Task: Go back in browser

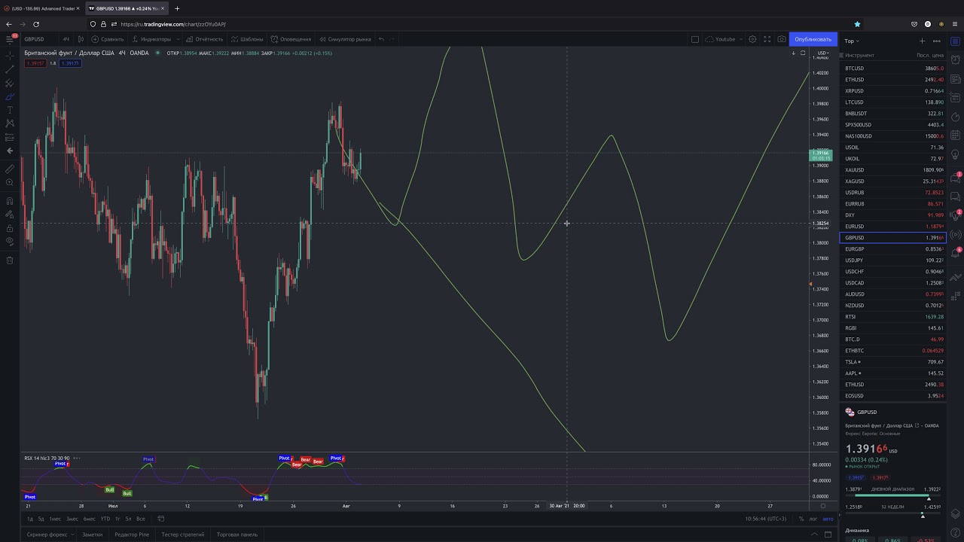Action: [x=9, y=24]
